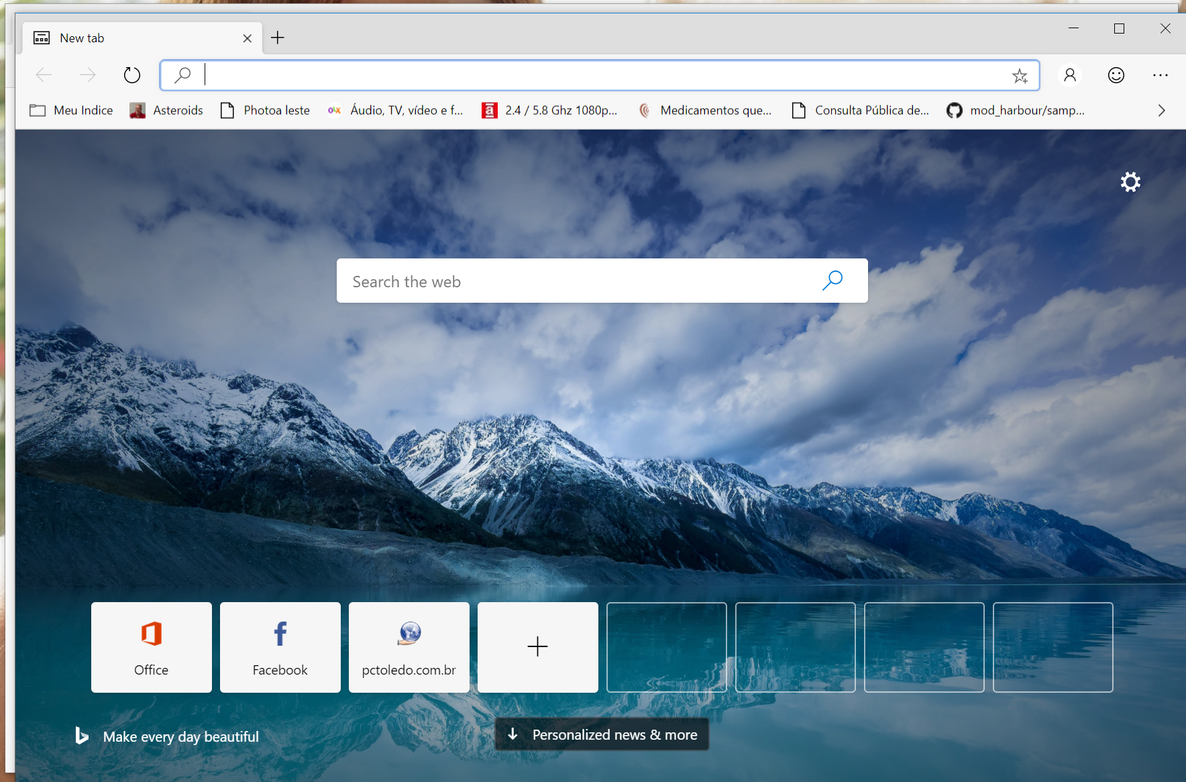Image resolution: width=1186 pixels, height=782 pixels.
Task: Add this page to favorites star
Action: tap(1020, 76)
